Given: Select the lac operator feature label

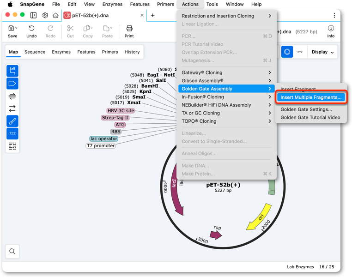Looking at the screenshot, I should tap(104, 138).
